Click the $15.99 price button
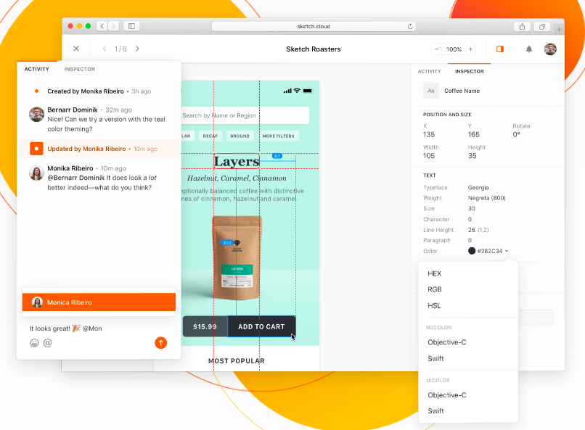585x430 pixels. coord(205,327)
